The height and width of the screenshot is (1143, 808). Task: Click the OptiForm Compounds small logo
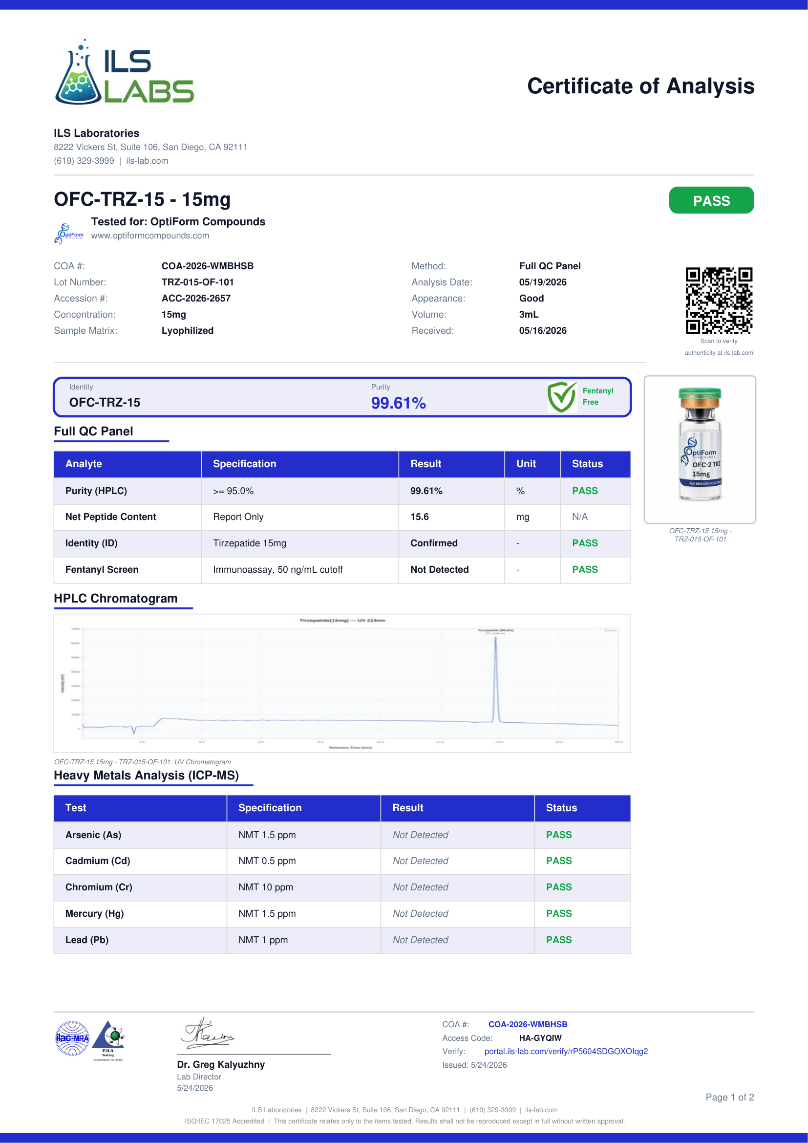click(69, 234)
